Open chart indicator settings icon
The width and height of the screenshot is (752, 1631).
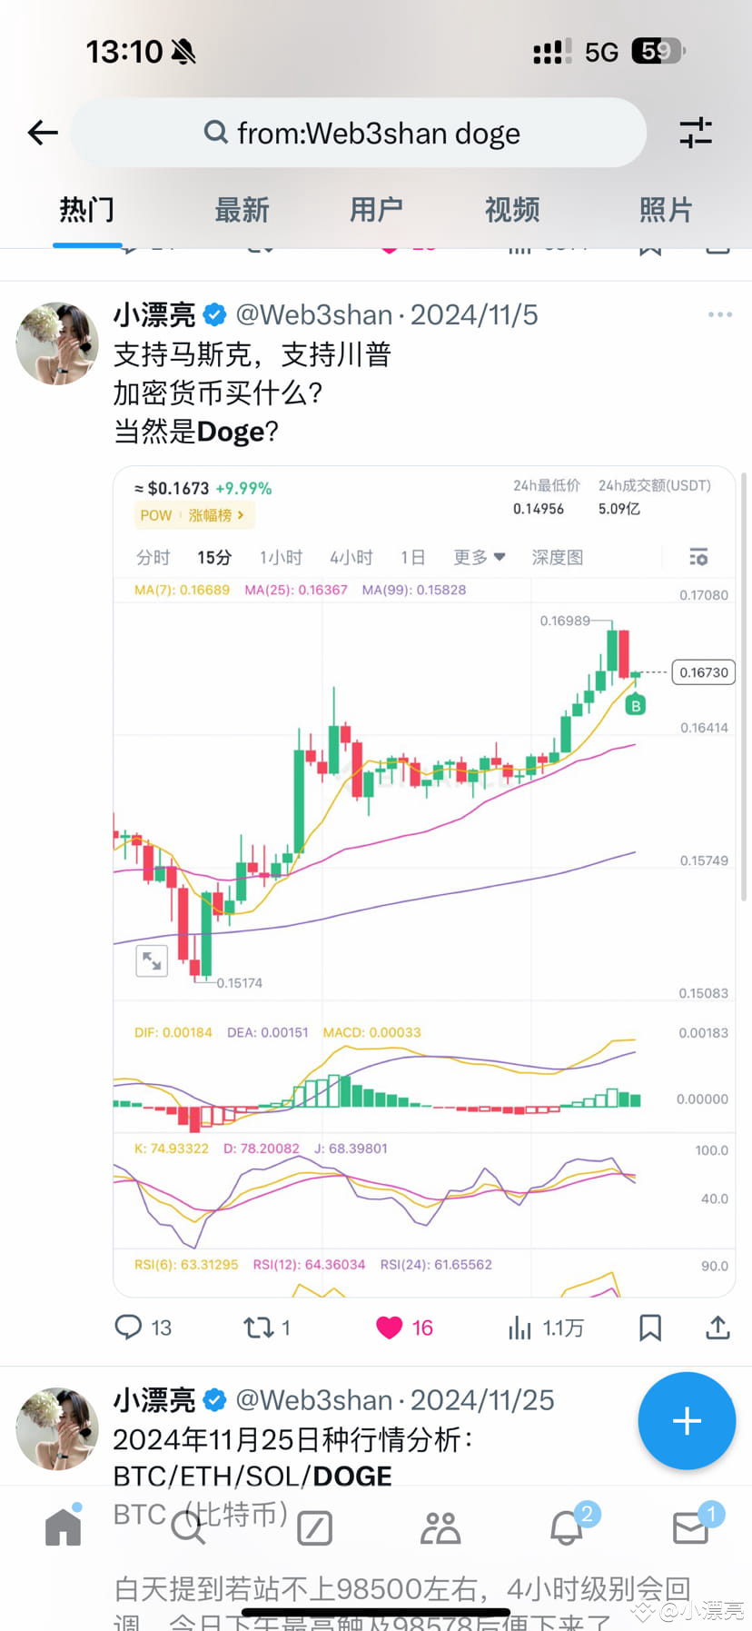[698, 557]
